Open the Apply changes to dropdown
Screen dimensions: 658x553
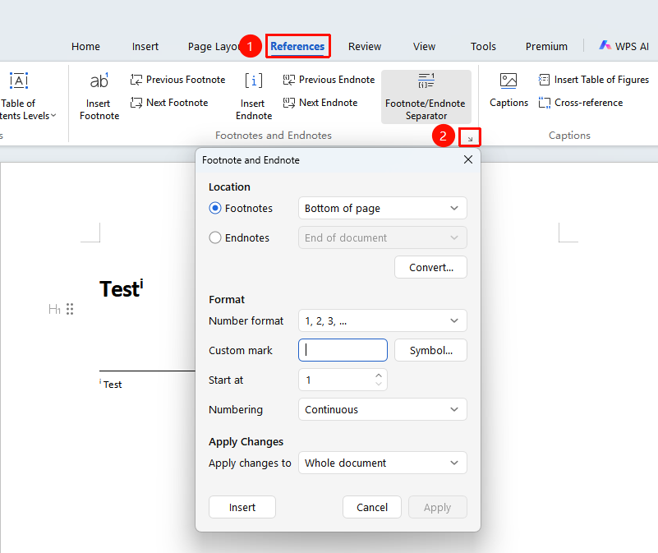(382, 463)
